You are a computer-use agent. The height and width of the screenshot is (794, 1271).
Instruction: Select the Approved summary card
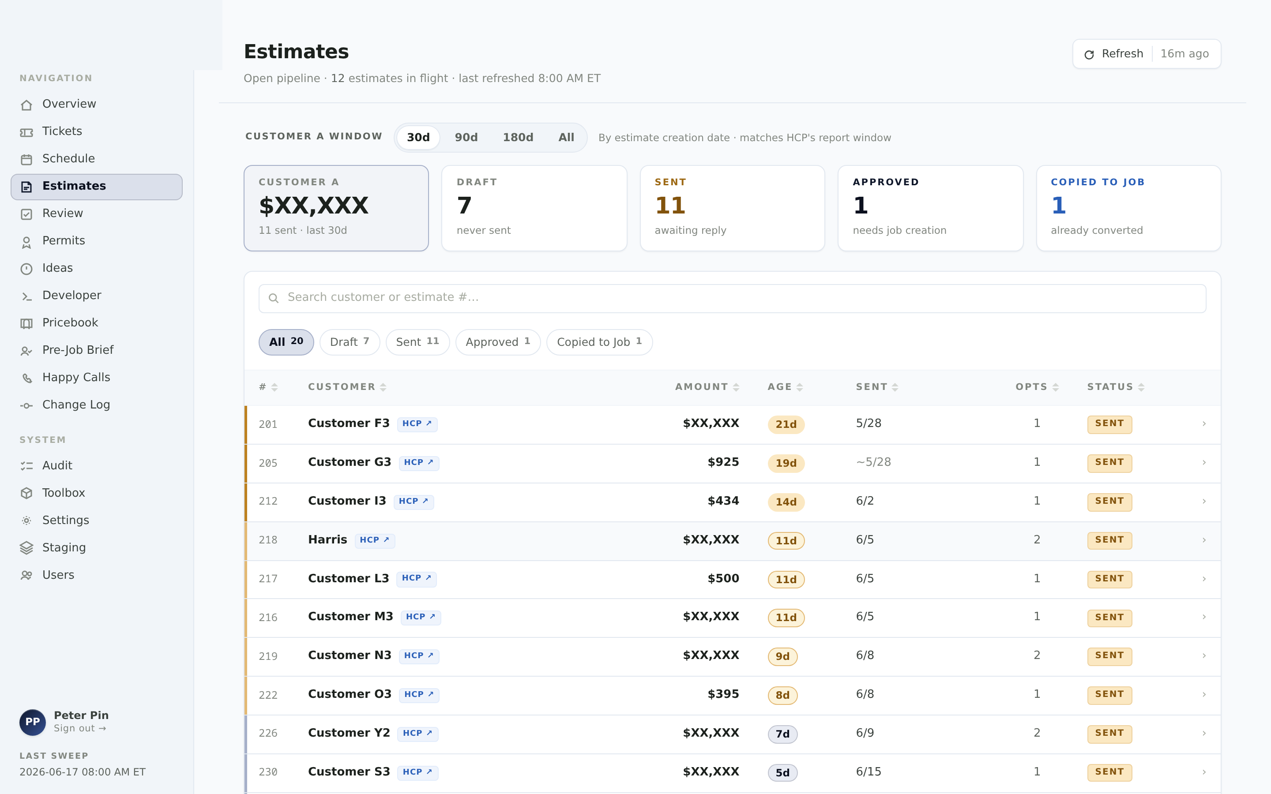930,209
